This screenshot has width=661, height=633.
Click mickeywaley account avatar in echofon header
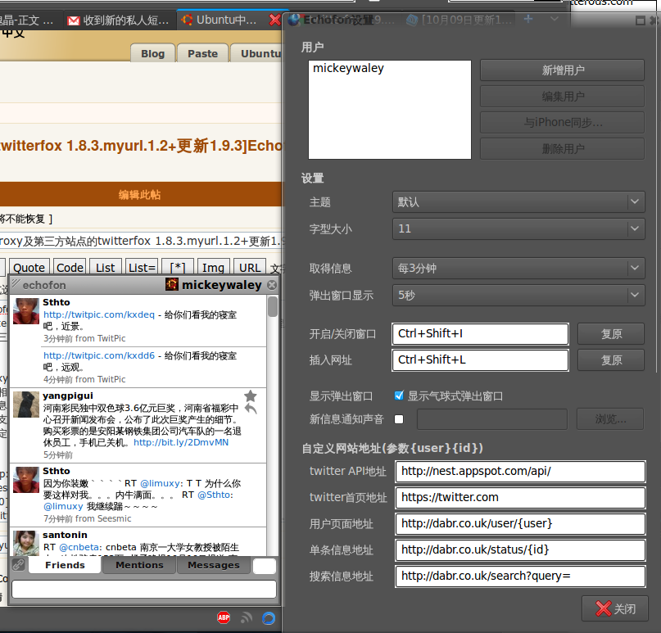point(171,284)
